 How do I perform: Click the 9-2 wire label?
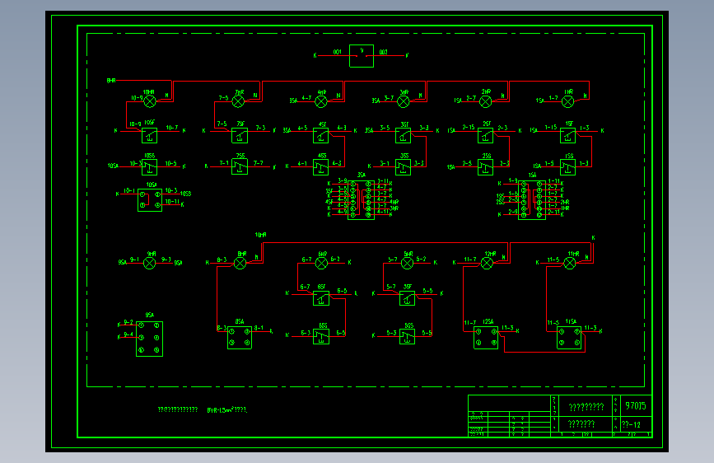coord(128,322)
